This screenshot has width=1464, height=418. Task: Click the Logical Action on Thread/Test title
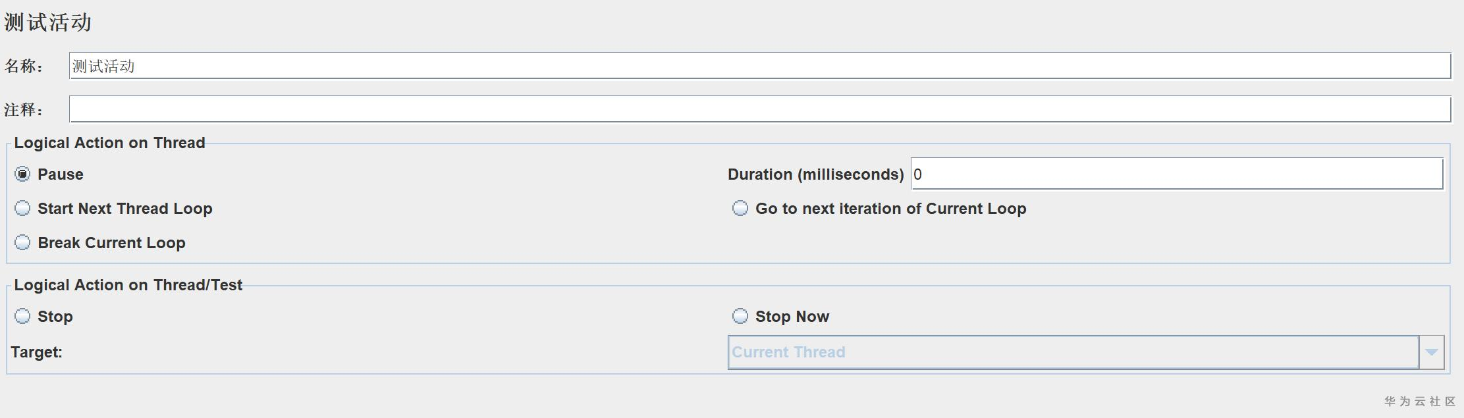coord(128,285)
